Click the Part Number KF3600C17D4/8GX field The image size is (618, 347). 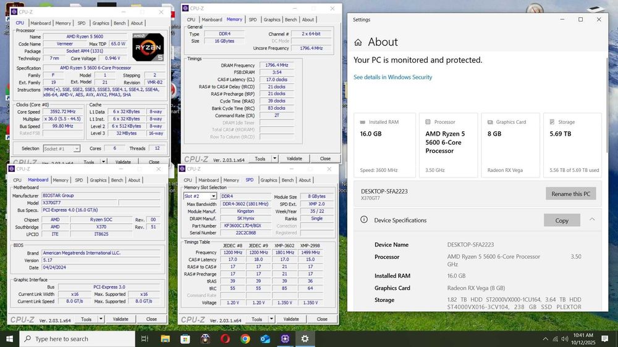[x=245, y=226]
